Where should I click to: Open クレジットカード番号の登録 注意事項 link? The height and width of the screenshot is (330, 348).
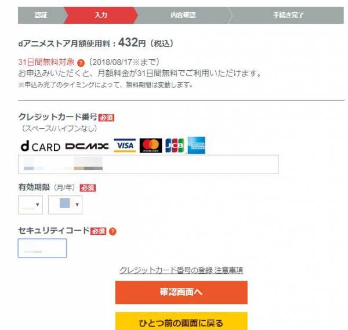pyautogui.click(x=182, y=270)
